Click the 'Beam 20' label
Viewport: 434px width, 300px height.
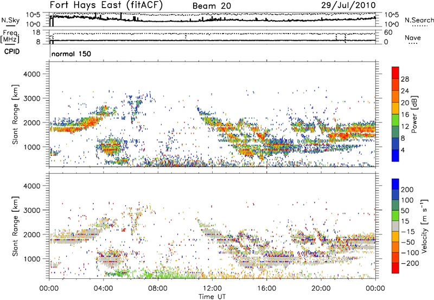click(212, 6)
